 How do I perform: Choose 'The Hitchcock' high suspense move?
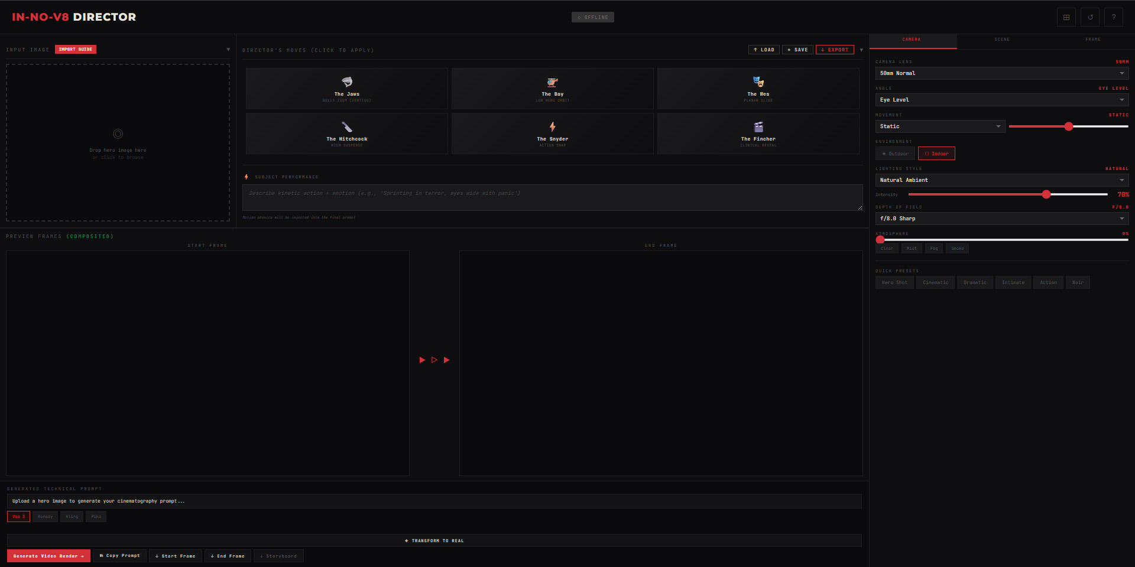click(x=346, y=133)
